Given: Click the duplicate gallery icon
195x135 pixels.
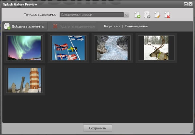Looking at the screenshot, I should tap(147, 15).
